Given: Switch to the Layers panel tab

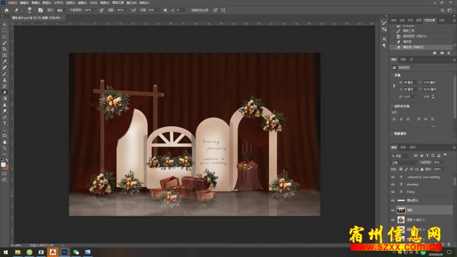Looking at the screenshot, I should pos(394,148).
